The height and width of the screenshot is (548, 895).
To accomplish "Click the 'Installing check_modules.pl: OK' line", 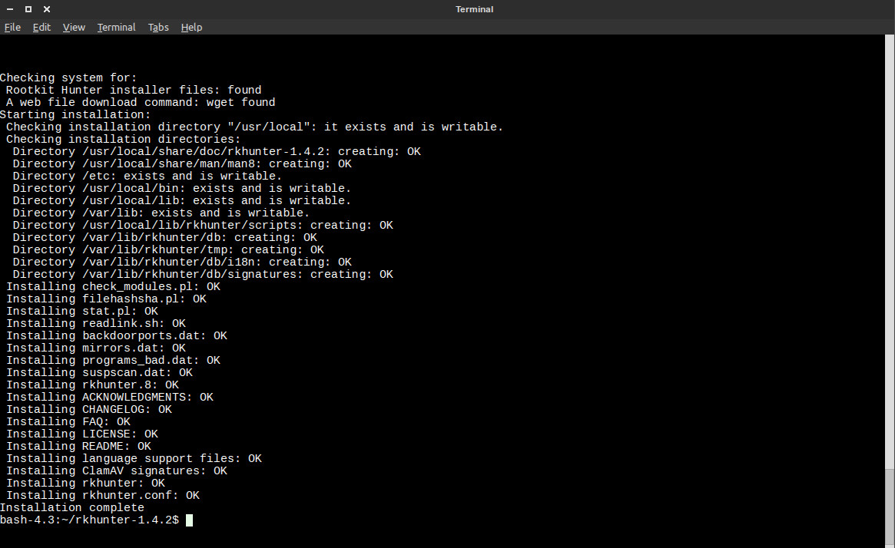I will pos(113,286).
